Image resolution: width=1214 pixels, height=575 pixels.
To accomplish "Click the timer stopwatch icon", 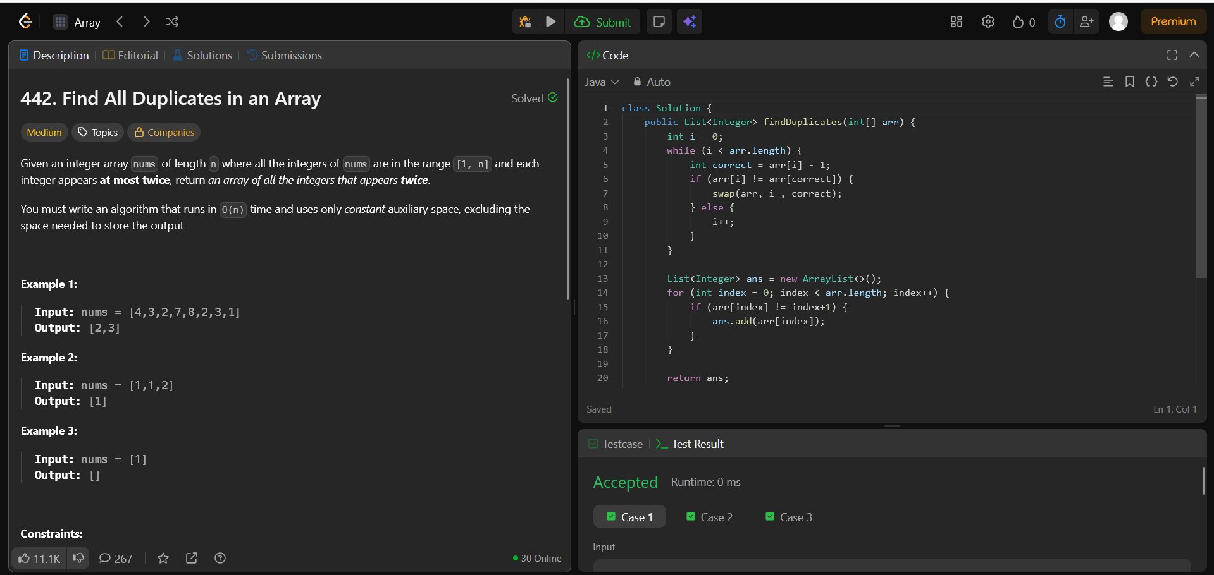I will 1060,22.
